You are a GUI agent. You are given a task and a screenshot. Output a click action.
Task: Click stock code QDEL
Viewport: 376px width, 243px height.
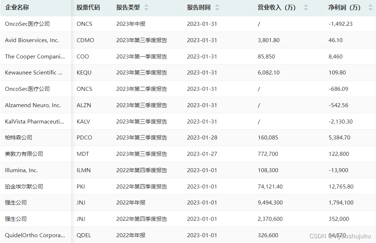pos(84,235)
